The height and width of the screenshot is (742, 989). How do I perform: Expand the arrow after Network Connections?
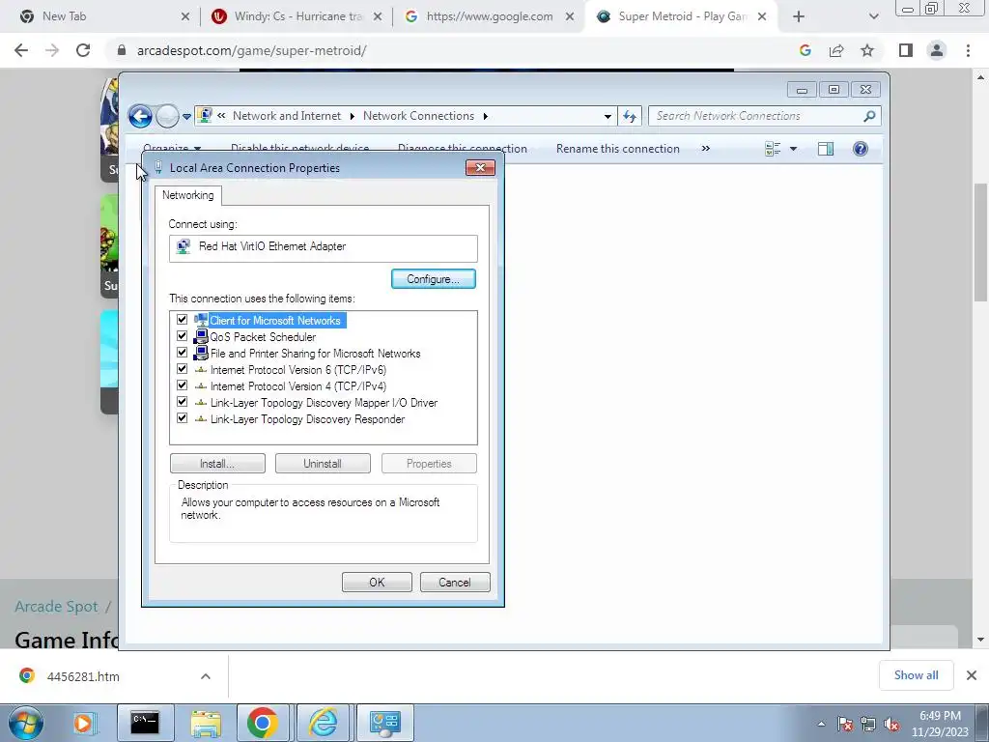click(485, 116)
